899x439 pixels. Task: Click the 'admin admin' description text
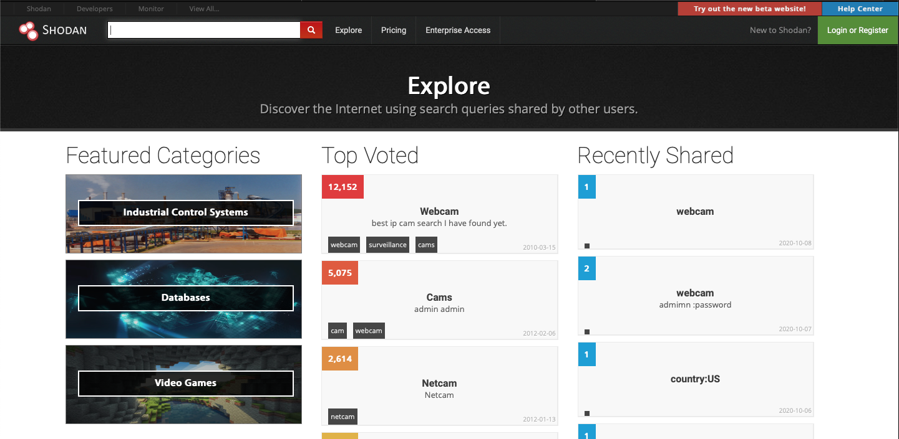pos(439,309)
